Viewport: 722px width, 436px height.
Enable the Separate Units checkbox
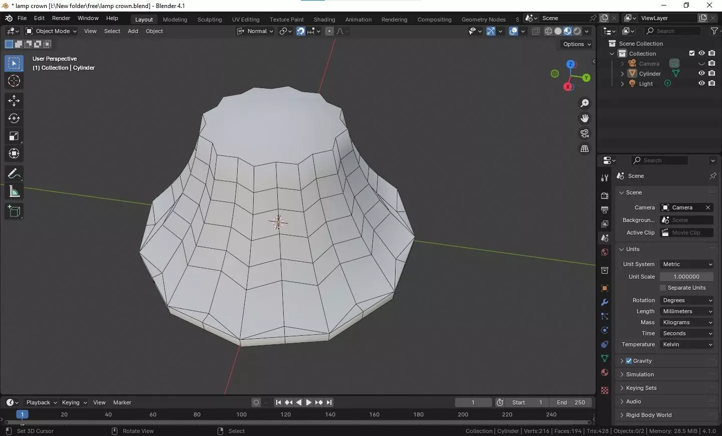(663, 288)
